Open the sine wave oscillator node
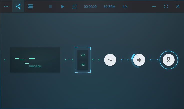Viewport: 184px width, 109px height. (x=110, y=60)
